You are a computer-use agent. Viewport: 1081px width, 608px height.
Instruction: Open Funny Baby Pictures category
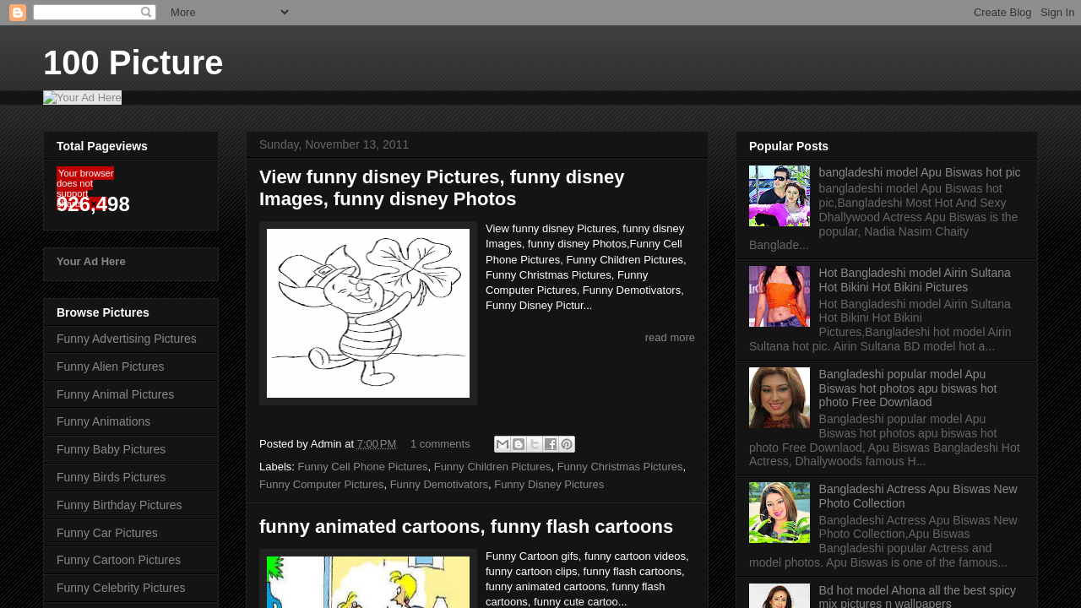pos(111,449)
